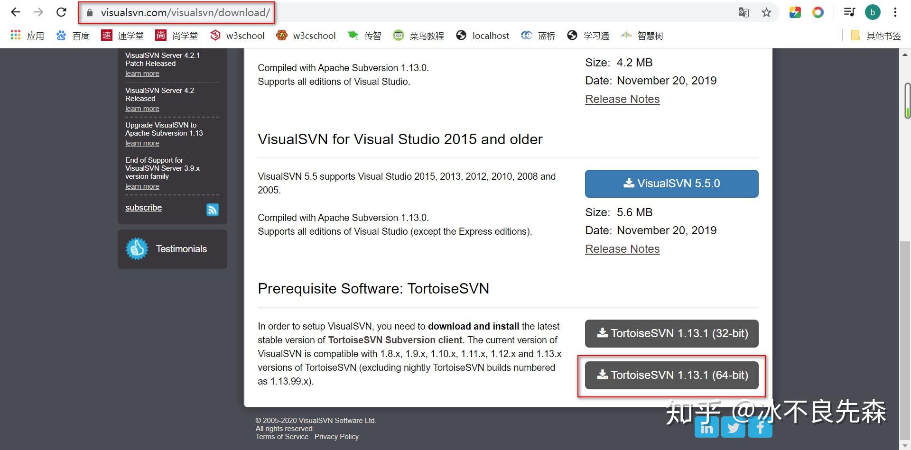Toggle the bookmark star for this page
Image resolution: width=911 pixels, height=450 pixels.
pyautogui.click(x=766, y=12)
